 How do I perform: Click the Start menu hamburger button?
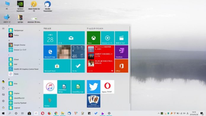pyautogui.click(x=3, y=28)
